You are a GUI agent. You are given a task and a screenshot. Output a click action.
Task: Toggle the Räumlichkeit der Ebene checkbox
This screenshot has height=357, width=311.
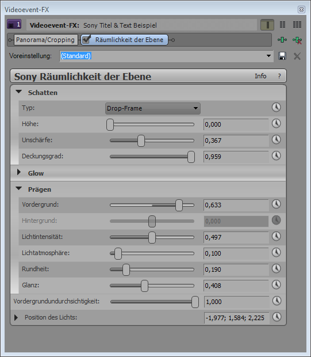pyautogui.click(x=87, y=40)
